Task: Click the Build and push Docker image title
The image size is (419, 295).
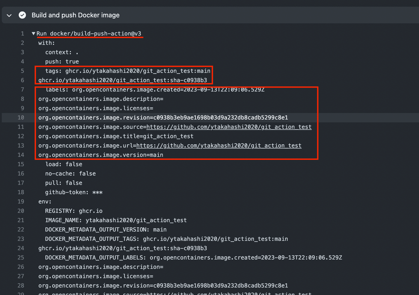Action: tap(75, 15)
